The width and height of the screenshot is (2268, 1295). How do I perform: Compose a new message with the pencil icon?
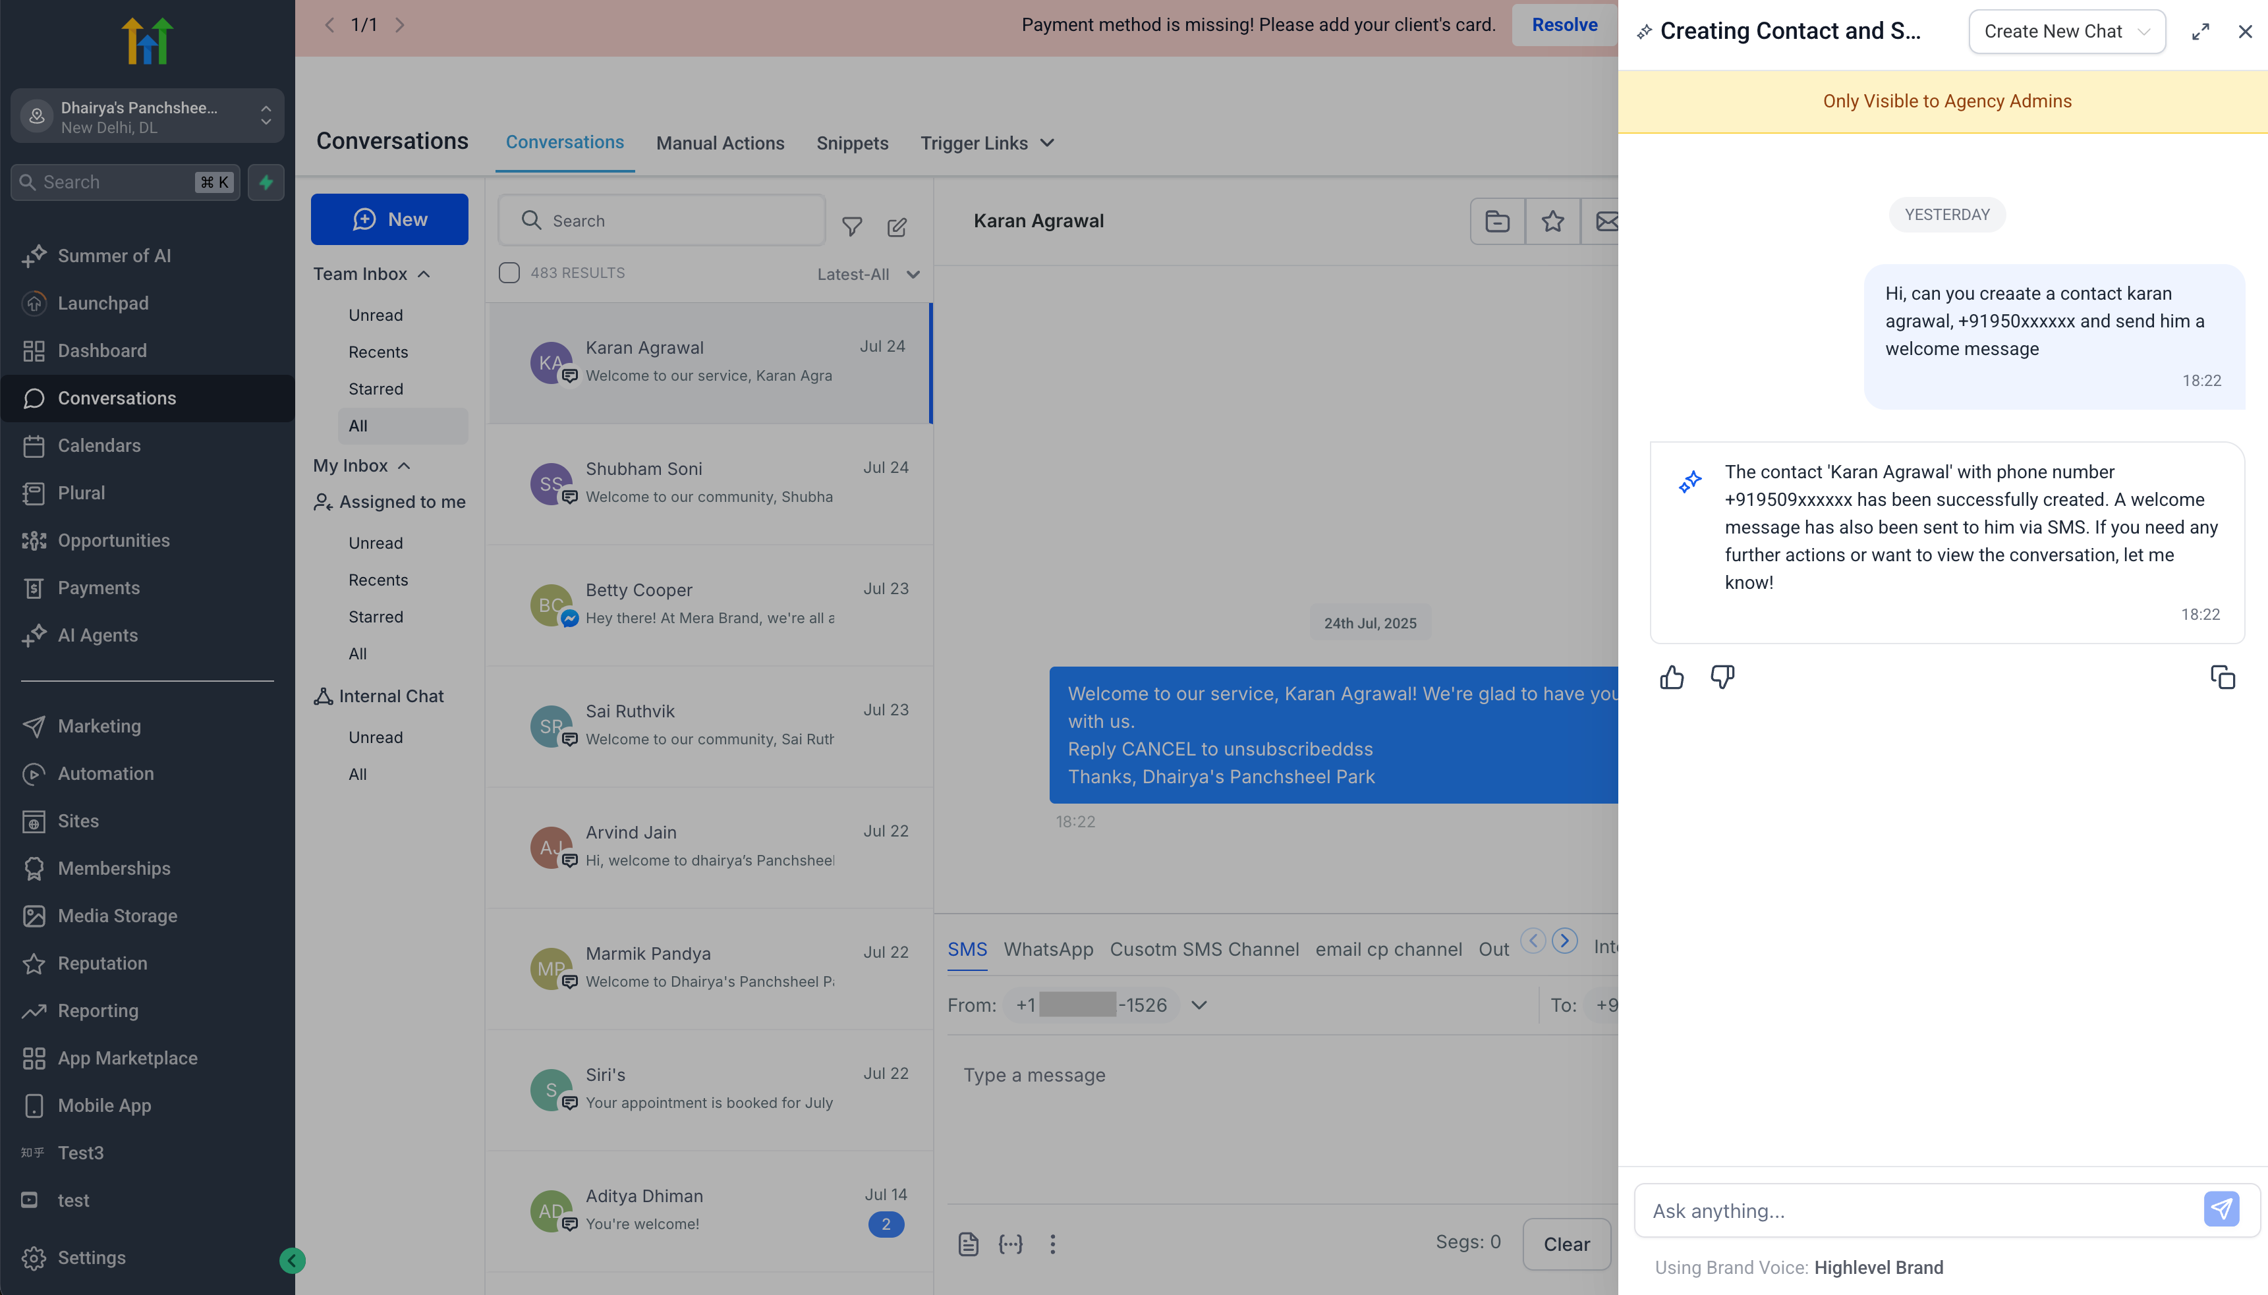pos(897,227)
